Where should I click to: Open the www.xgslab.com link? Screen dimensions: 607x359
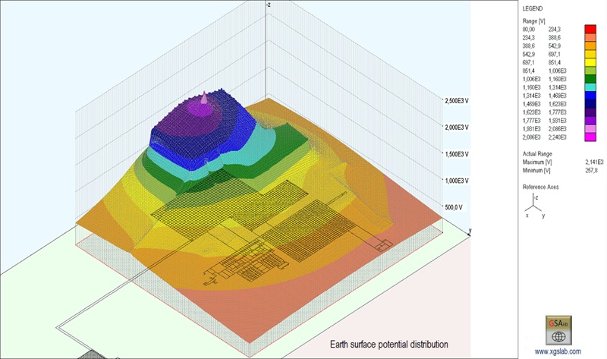coord(557,351)
